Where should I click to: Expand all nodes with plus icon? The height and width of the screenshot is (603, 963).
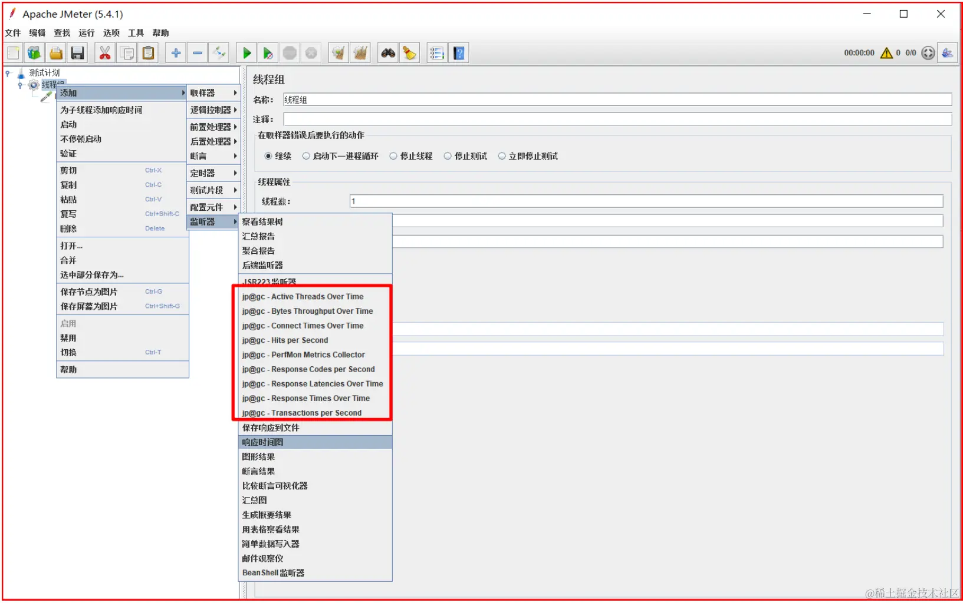(176, 53)
